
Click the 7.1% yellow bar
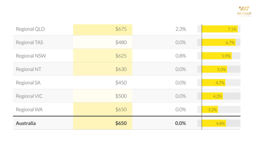click(219, 29)
